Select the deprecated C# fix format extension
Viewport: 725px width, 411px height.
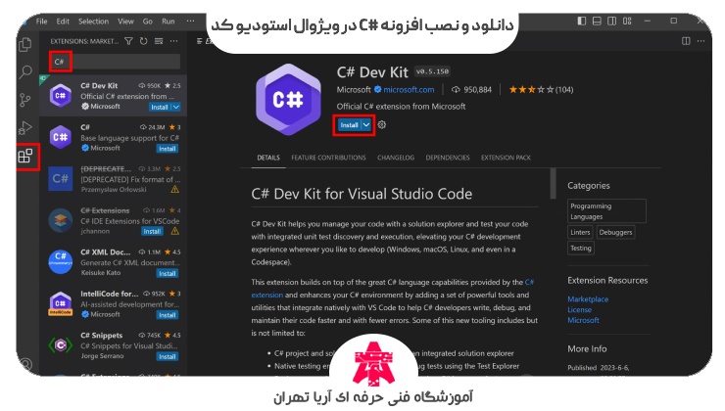click(x=114, y=179)
